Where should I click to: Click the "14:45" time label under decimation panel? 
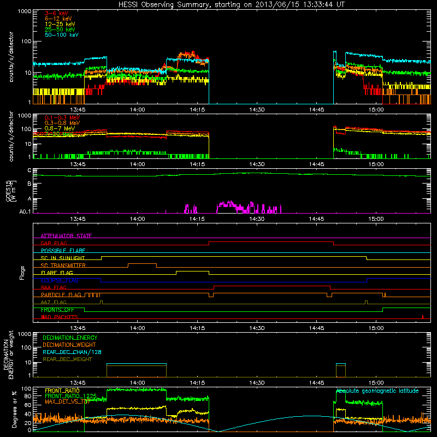tap(316, 383)
